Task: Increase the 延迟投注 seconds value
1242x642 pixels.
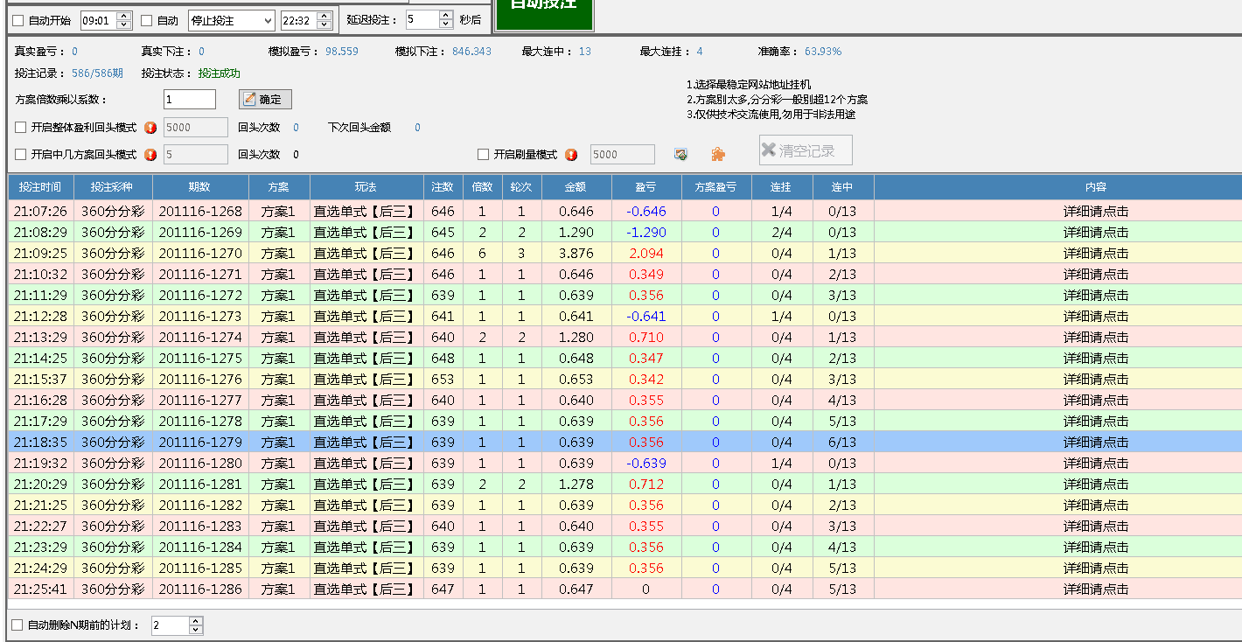Action: (446, 15)
